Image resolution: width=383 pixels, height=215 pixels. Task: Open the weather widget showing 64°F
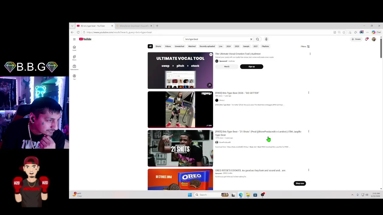77,195
